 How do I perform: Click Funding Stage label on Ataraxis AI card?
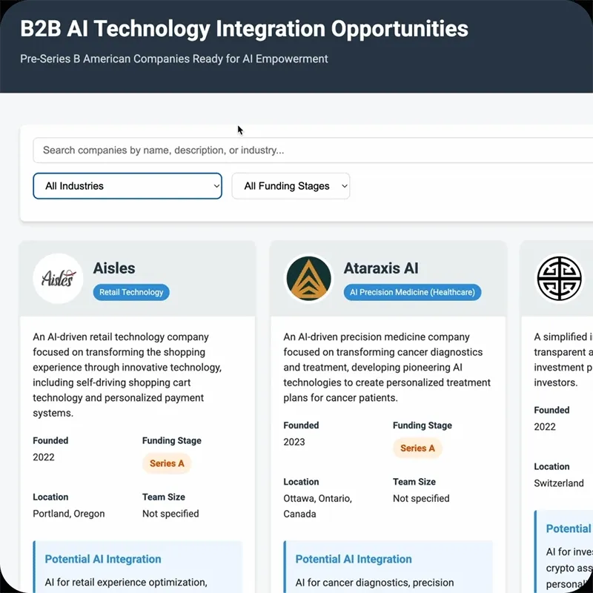click(423, 425)
